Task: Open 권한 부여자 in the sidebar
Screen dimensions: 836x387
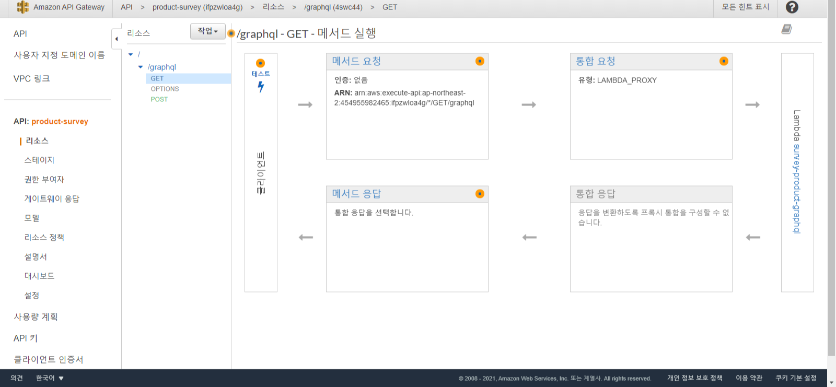Action: (x=44, y=179)
